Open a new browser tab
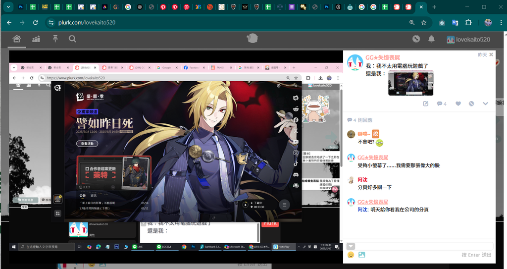Screen dimensions: 507x269 434,7
